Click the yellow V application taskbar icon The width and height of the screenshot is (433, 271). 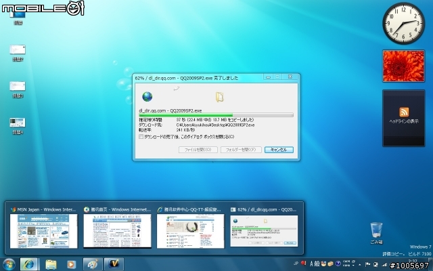tap(114, 264)
